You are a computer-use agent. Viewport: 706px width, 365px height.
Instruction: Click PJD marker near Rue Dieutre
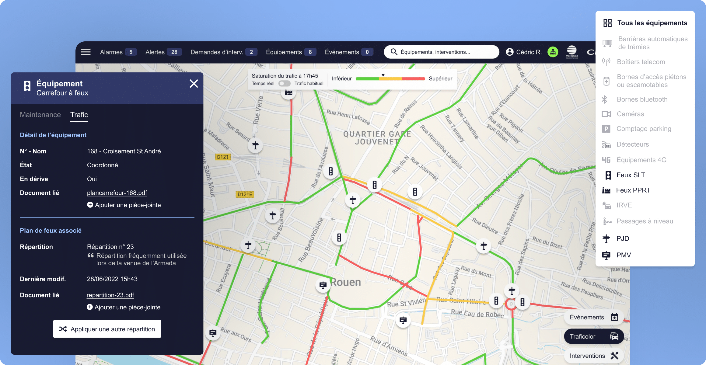484,245
